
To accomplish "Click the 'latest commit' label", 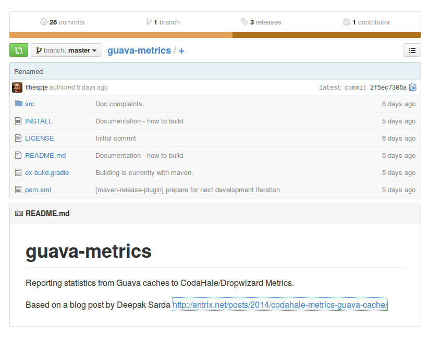I will pyautogui.click(x=342, y=87).
